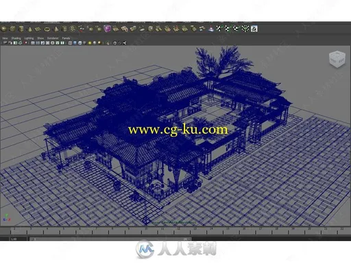Toggle X-ray display mode
The image size is (351, 263).
(114, 43)
